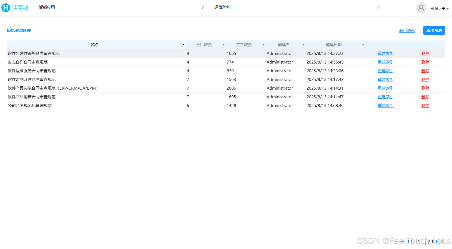
Task: Rebuild index for 软件与硬件采购合同审查规范
Action: point(386,53)
